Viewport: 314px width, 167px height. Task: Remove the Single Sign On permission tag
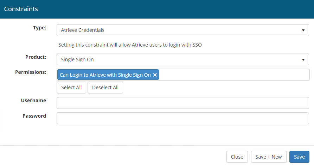[155, 75]
